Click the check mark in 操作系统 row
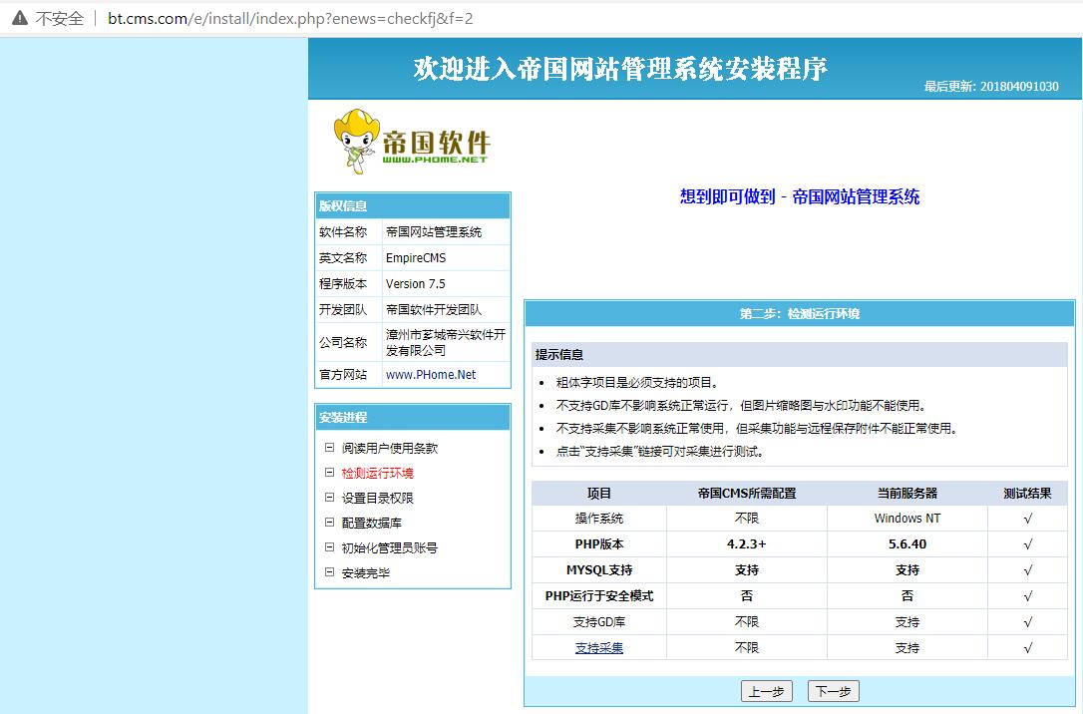Image resolution: width=1083 pixels, height=714 pixels. tap(1028, 518)
